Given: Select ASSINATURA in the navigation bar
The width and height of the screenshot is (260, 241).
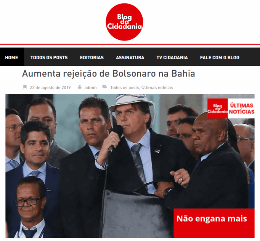Looking at the screenshot, I should [x=130, y=58].
